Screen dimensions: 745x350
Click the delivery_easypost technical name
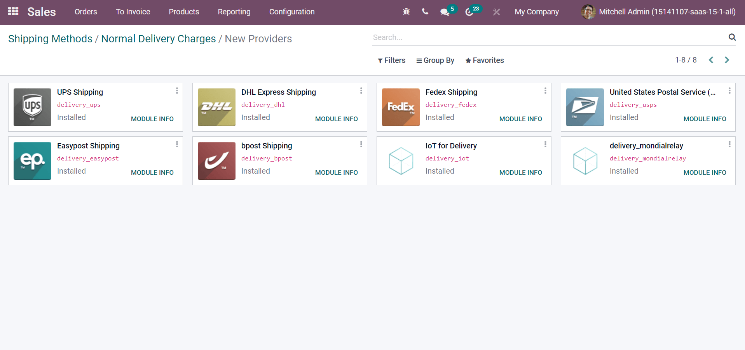(x=88, y=158)
